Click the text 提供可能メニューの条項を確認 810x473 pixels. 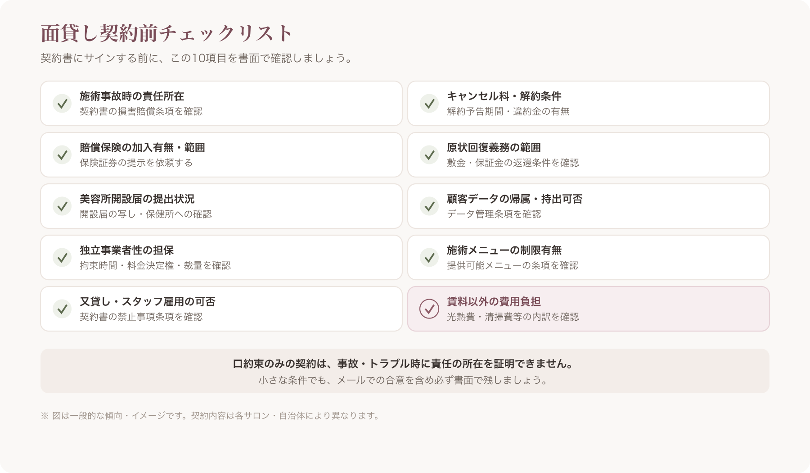coord(513,265)
